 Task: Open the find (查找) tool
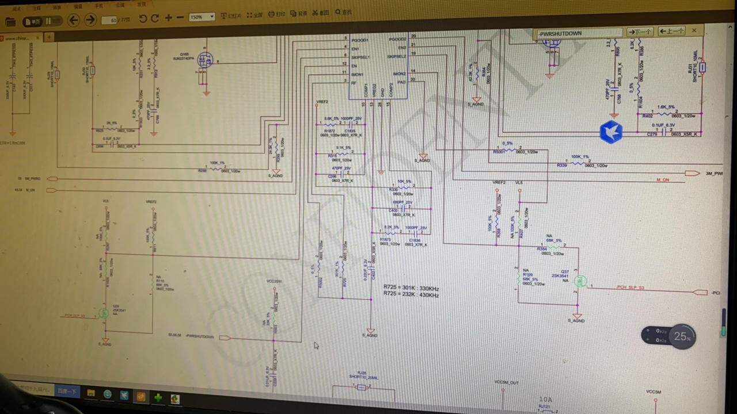tap(343, 12)
